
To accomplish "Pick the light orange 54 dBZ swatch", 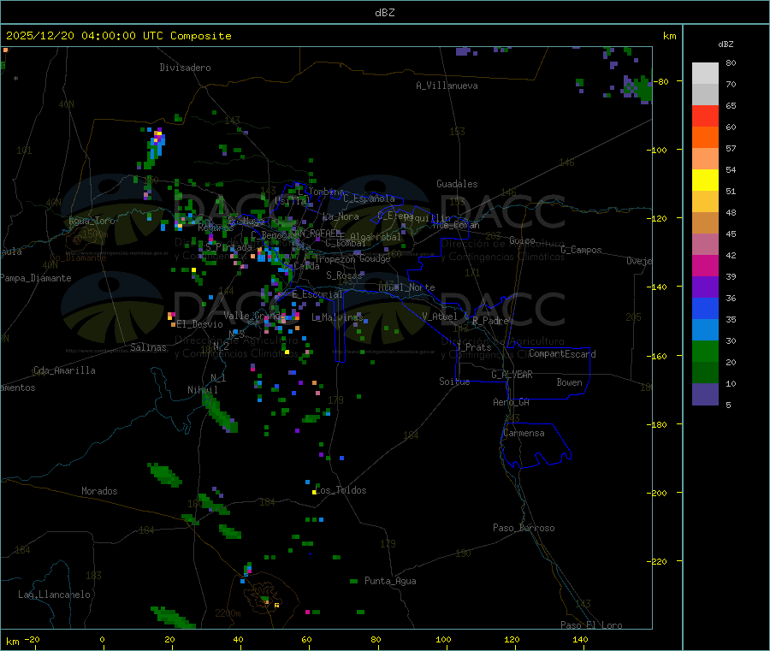I will click(705, 158).
